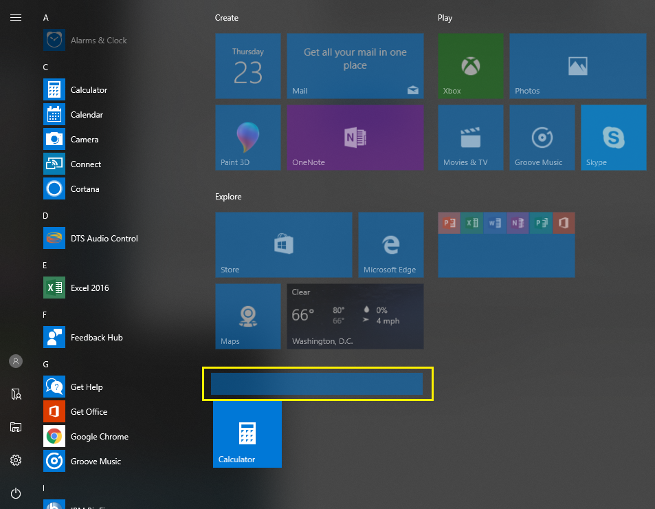Image resolution: width=655 pixels, height=509 pixels.
Task: Select letter G section header
Action: tap(45, 365)
